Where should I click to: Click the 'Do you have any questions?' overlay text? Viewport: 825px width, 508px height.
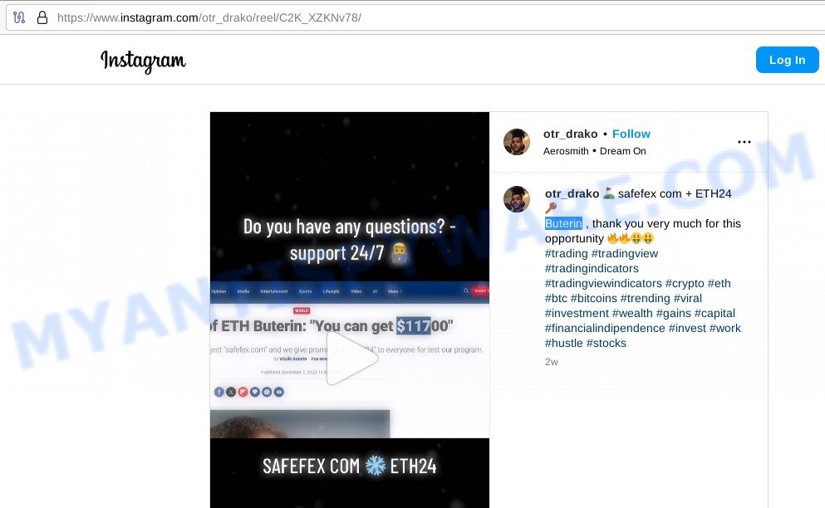[349, 240]
